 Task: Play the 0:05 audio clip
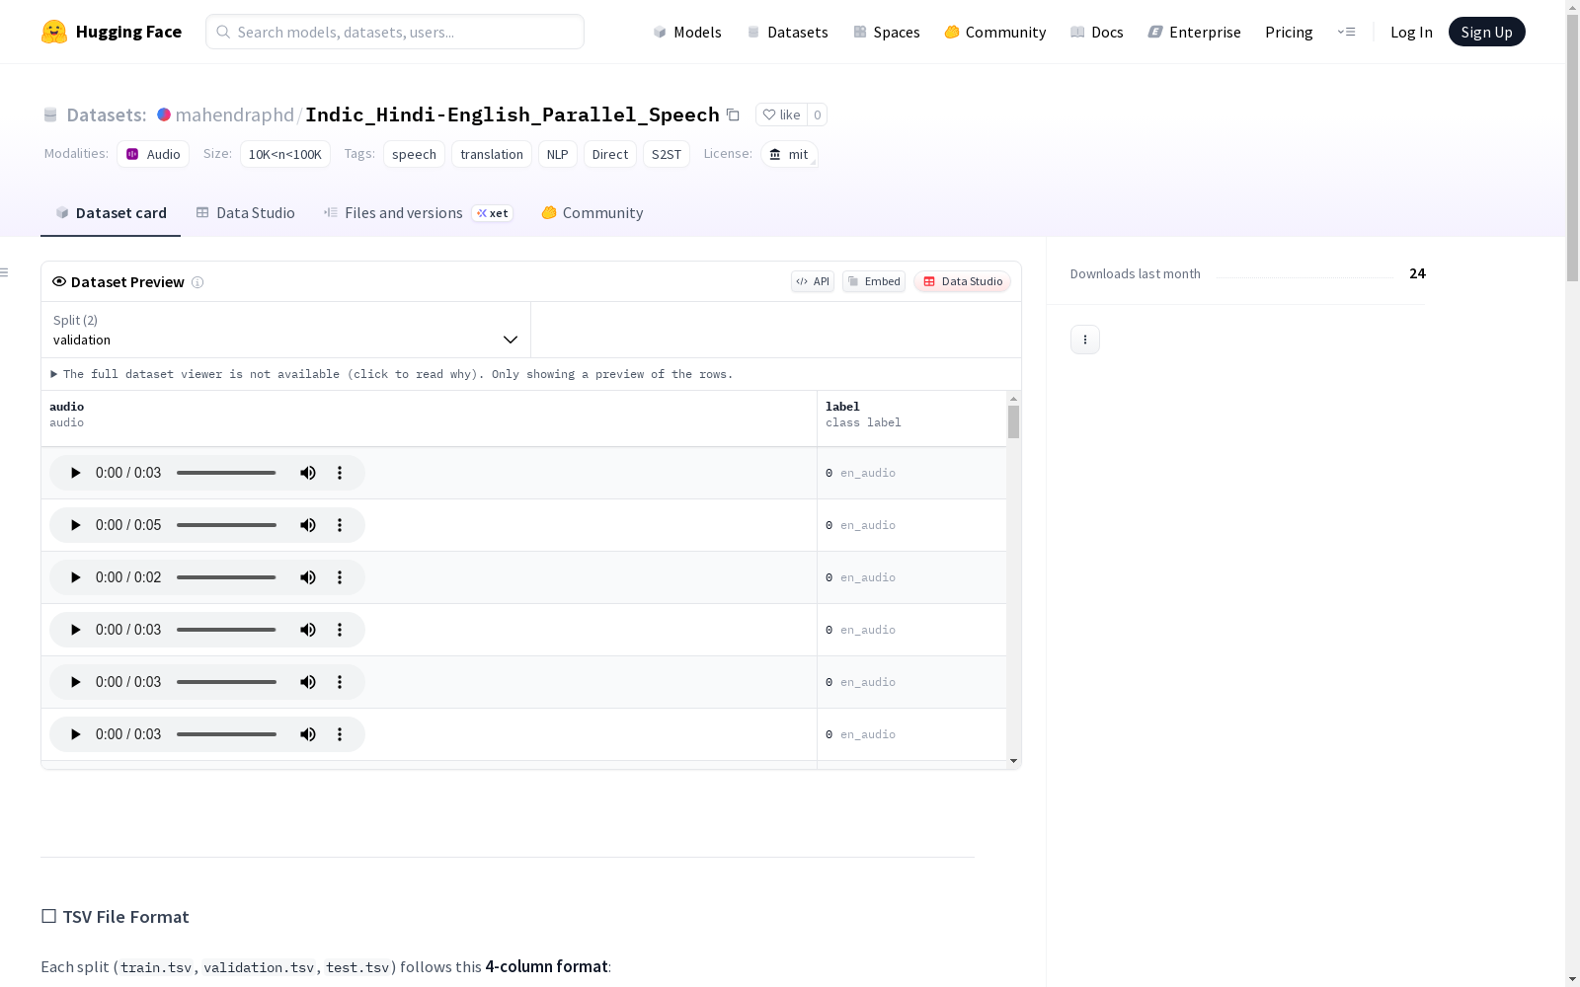pos(75,525)
